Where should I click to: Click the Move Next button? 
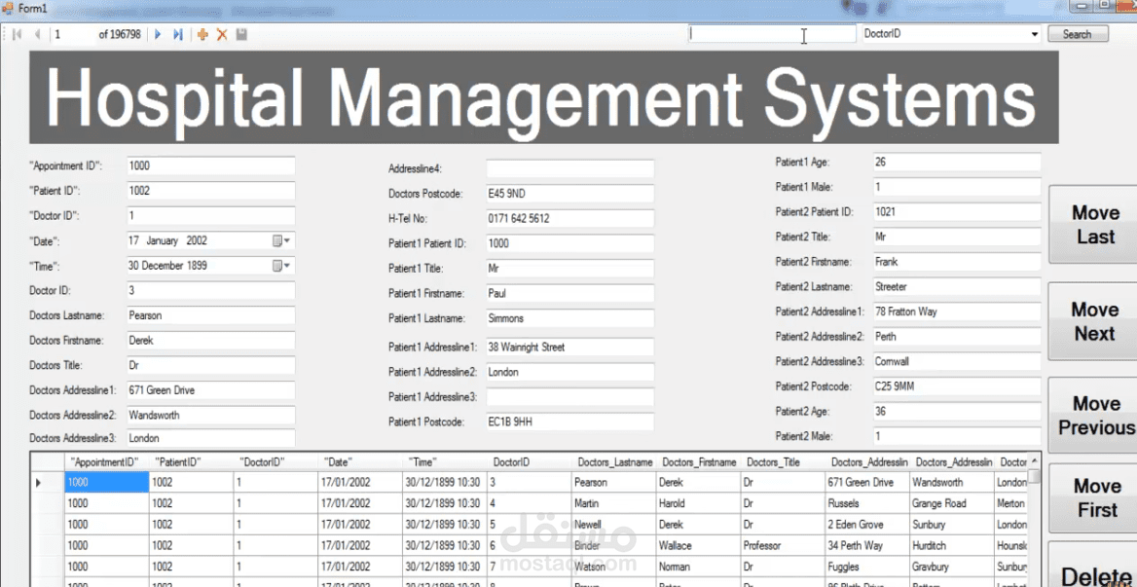(x=1095, y=322)
